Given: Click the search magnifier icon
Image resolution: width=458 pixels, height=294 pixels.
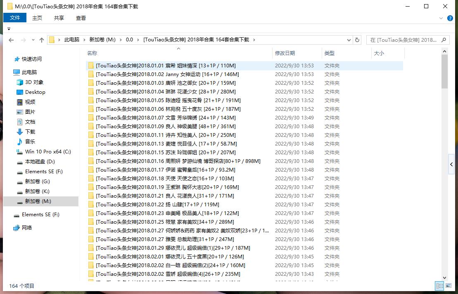Looking at the screenshot, I should coord(444,40).
